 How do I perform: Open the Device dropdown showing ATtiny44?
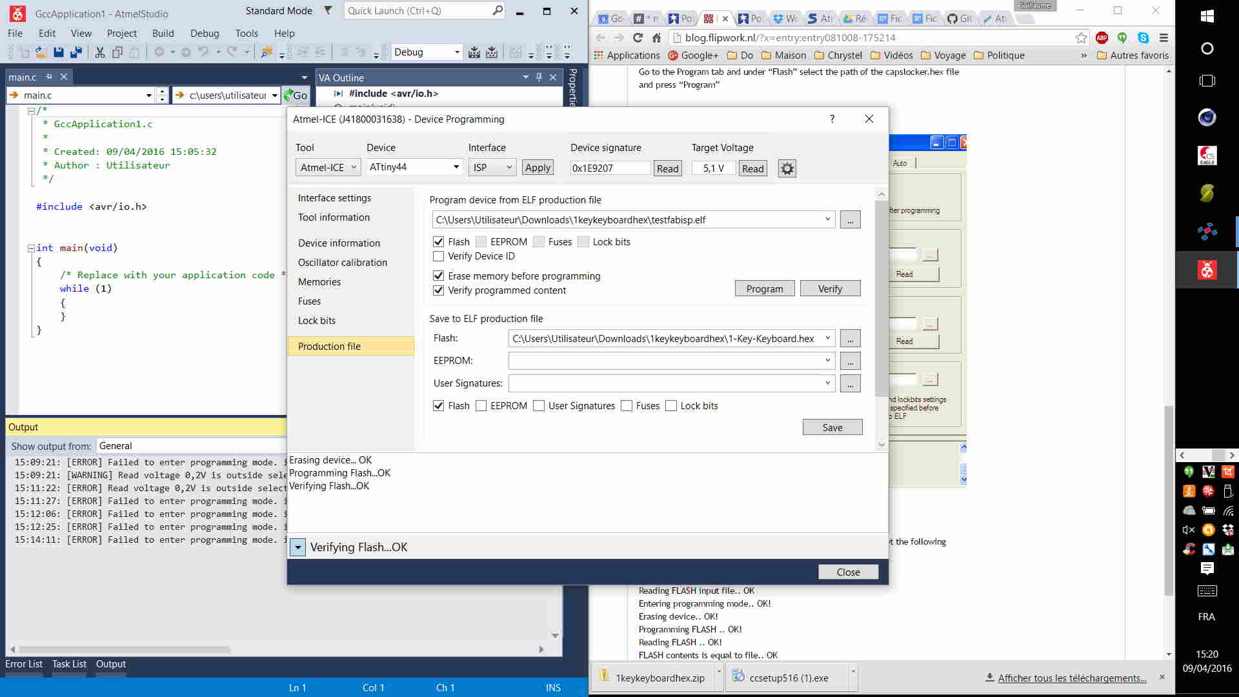click(x=456, y=167)
